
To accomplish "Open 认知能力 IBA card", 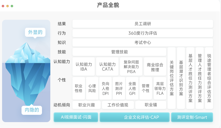I will 84,66.
